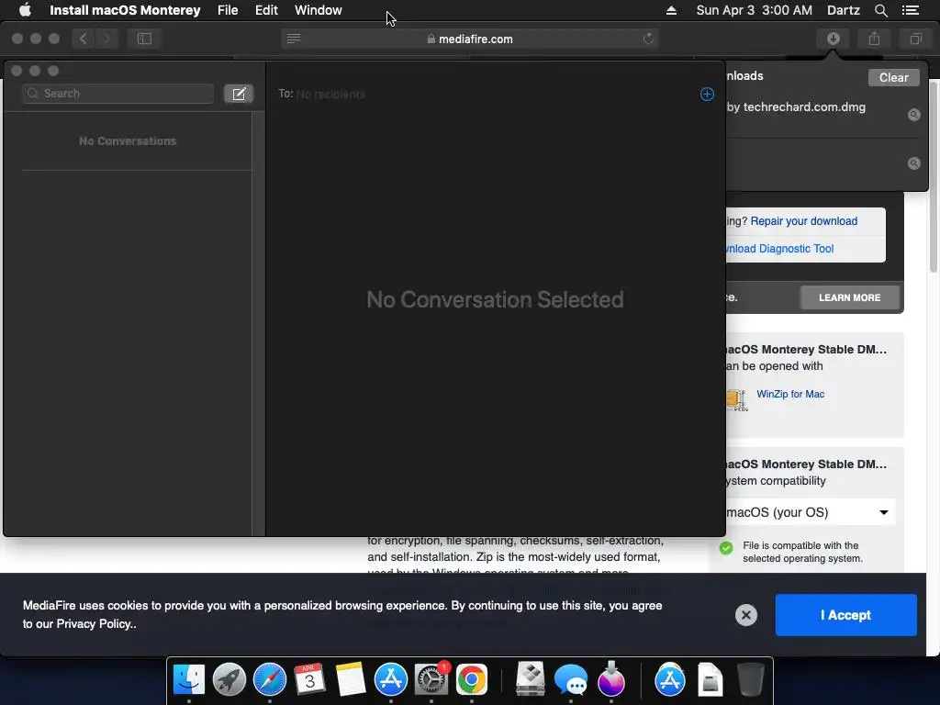Open Messages from the Dock
940x705 pixels.
(x=571, y=679)
